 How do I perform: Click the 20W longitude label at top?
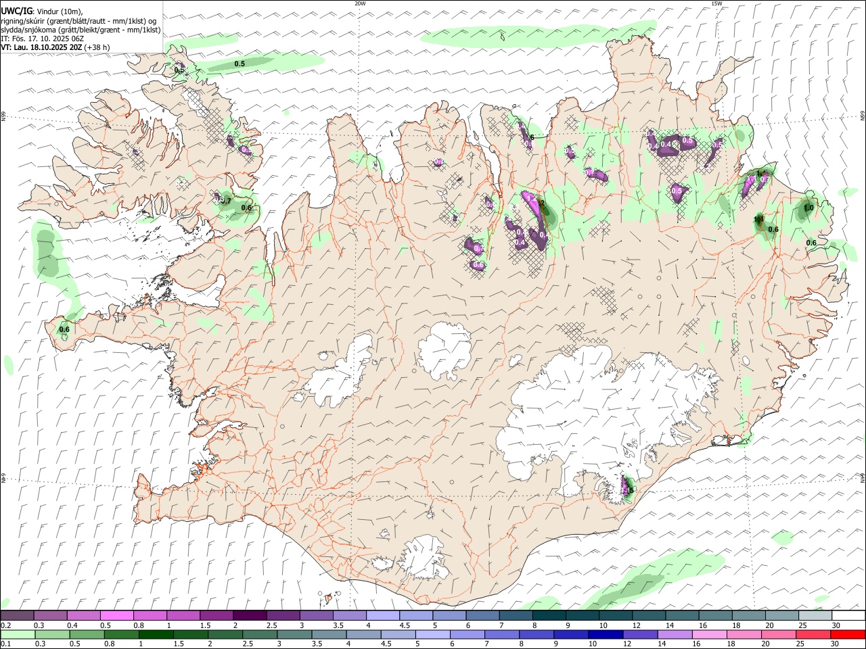[360, 3]
